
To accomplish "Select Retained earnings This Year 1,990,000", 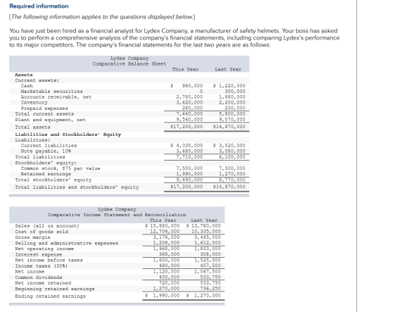I will [189, 174].
